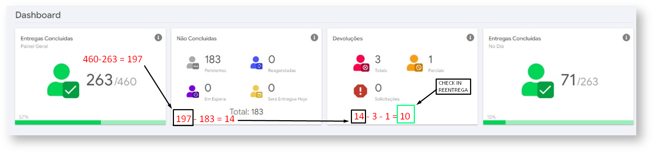Click the Parciais label under 1
This screenshot has height=153, width=654.
tap(436, 70)
